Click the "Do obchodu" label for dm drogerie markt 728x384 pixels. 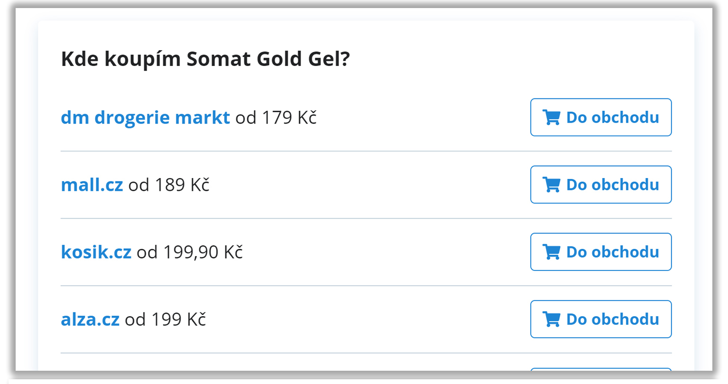click(x=613, y=117)
